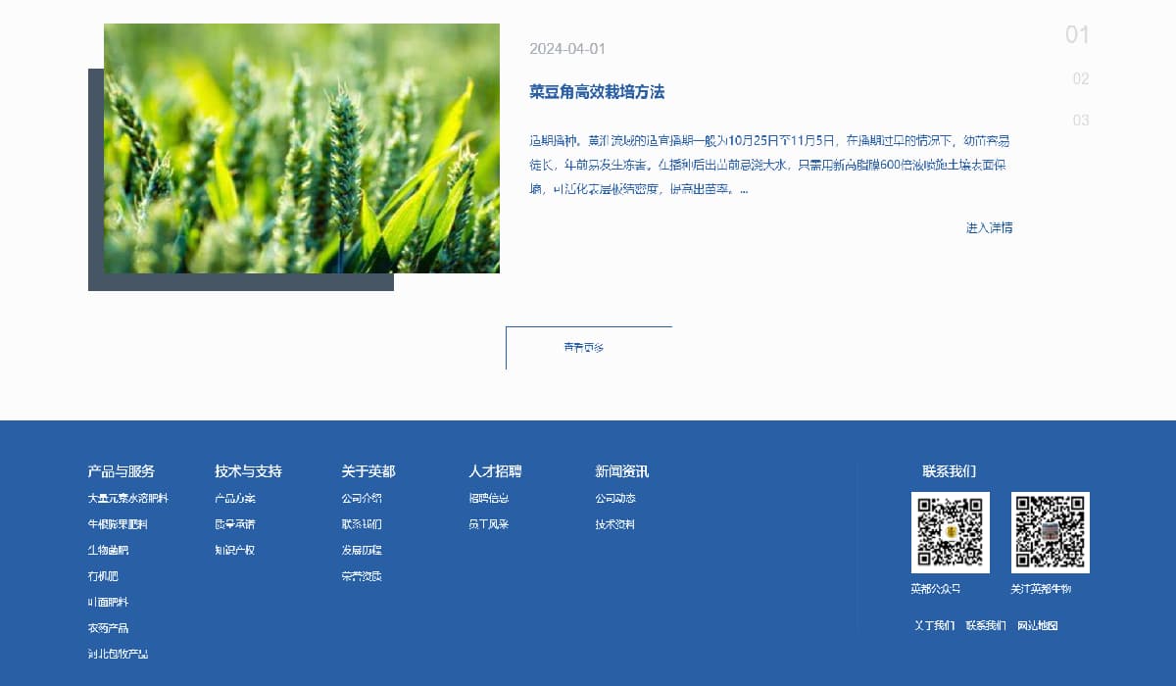Open 技术与支持 footer heading
The image size is (1176, 686).
point(248,471)
